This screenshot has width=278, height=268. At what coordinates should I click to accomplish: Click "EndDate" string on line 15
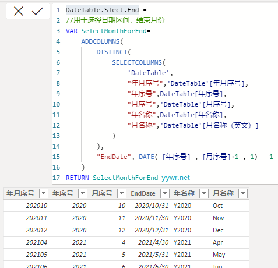point(114,157)
